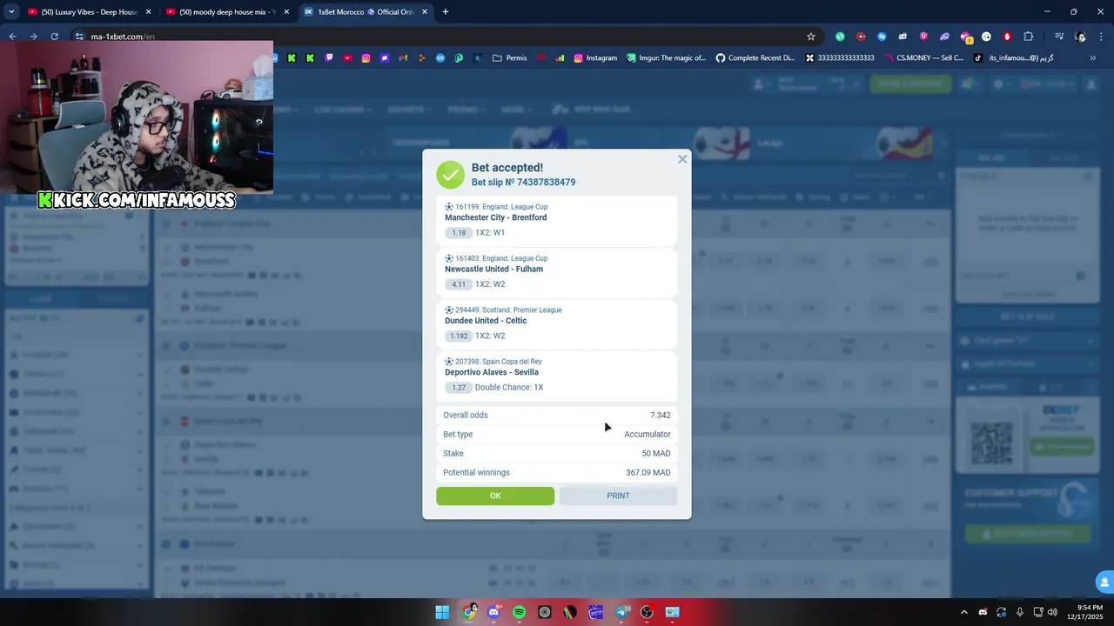Click the Shazam extension icon
The image size is (1114, 626).
(882, 37)
